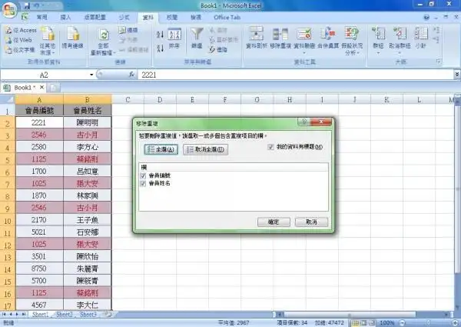The width and height of the screenshot is (461, 327).
Task: Click cell containing 2580
Action: (39, 147)
